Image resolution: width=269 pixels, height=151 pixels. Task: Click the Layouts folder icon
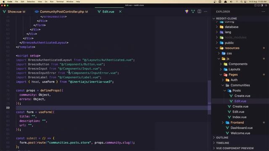pyautogui.click(x=225, y=69)
